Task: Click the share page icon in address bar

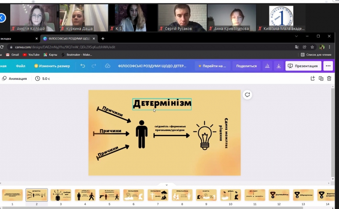Action: [x=305, y=47]
